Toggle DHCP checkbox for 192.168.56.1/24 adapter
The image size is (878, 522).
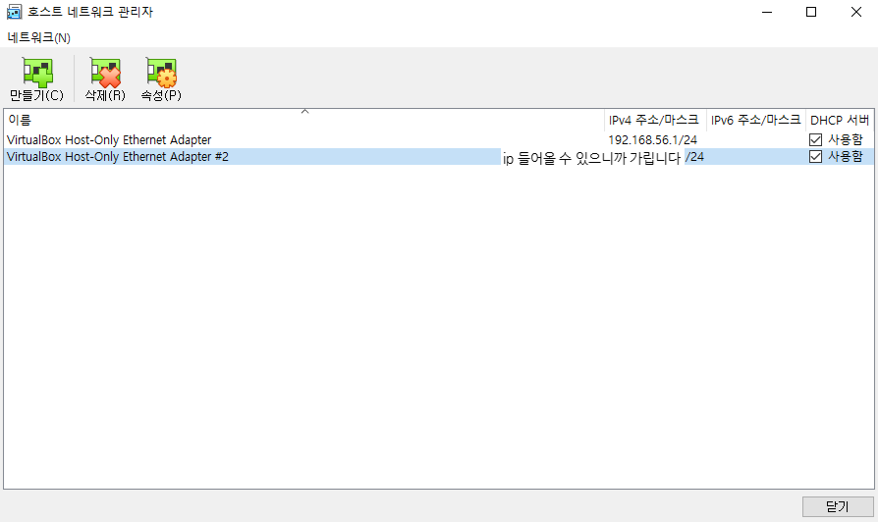(x=815, y=140)
